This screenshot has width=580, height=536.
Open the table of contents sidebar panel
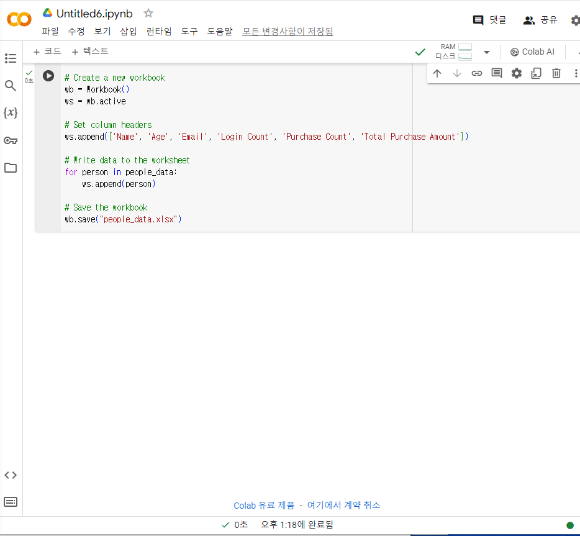pyautogui.click(x=11, y=58)
